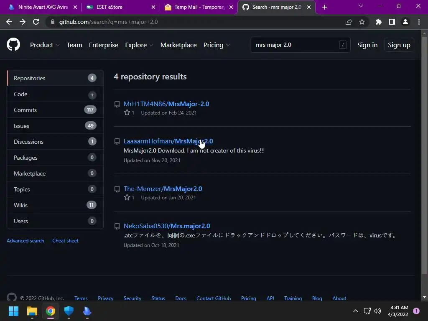Click repository icon beside MrH1TM4N86/MrsMajor-2.0
This screenshot has height=321, width=428.
point(117,104)
